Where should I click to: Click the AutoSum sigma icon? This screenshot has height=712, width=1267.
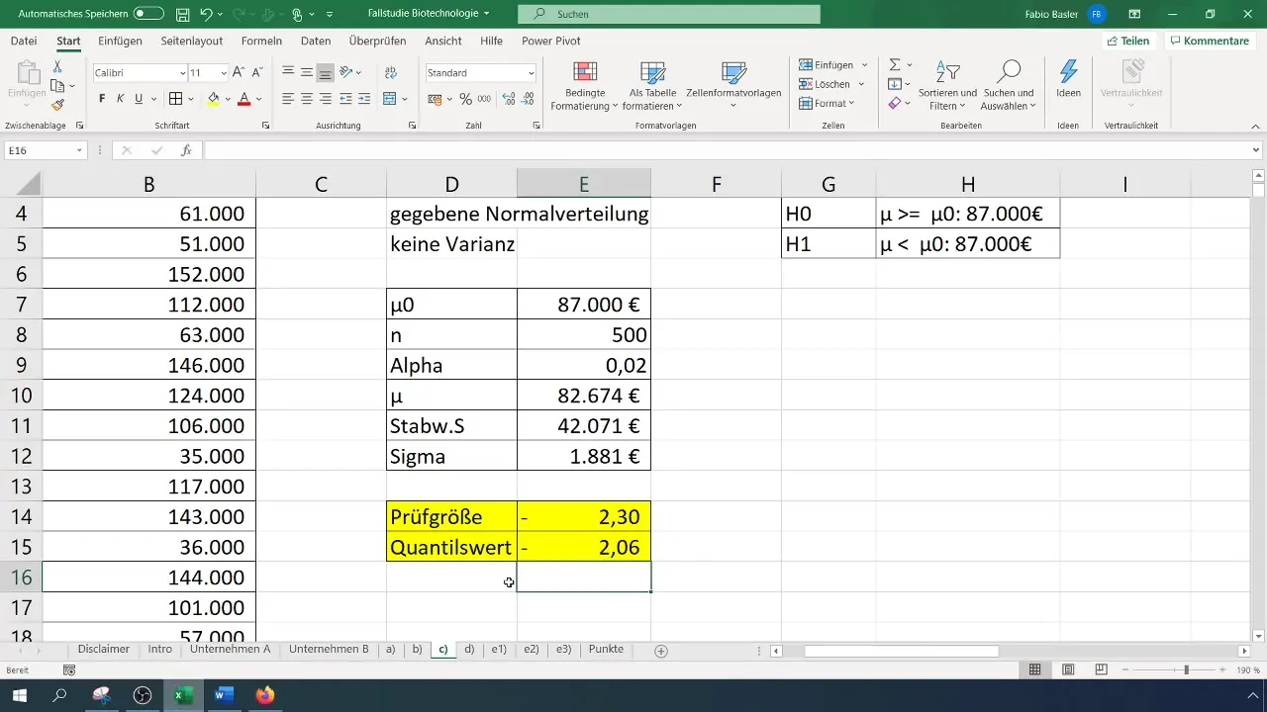[x=895, y=64]
